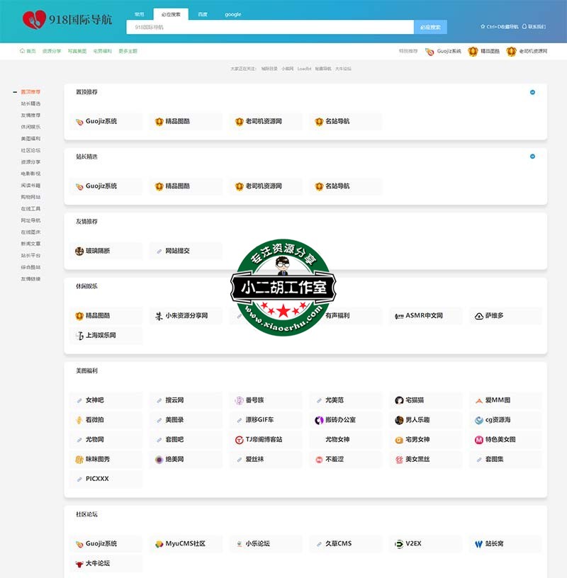Expand the 站长精选 section round blue button
The height and width of the screenshot is (578, 567).
532,157
